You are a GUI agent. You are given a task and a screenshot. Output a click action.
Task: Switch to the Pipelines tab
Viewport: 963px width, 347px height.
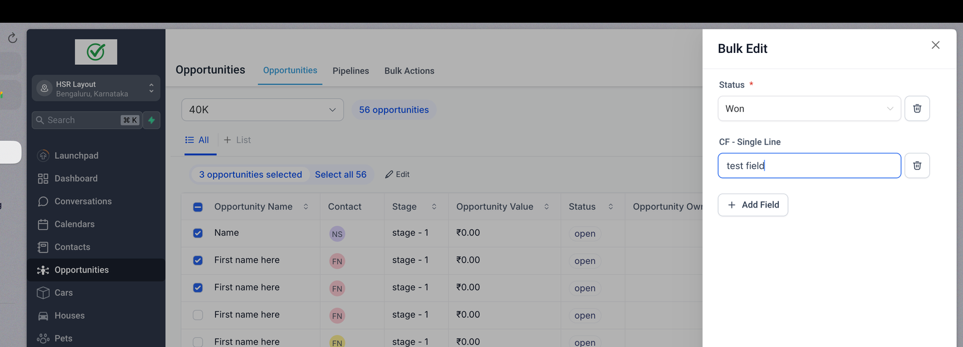coord(350,71)
